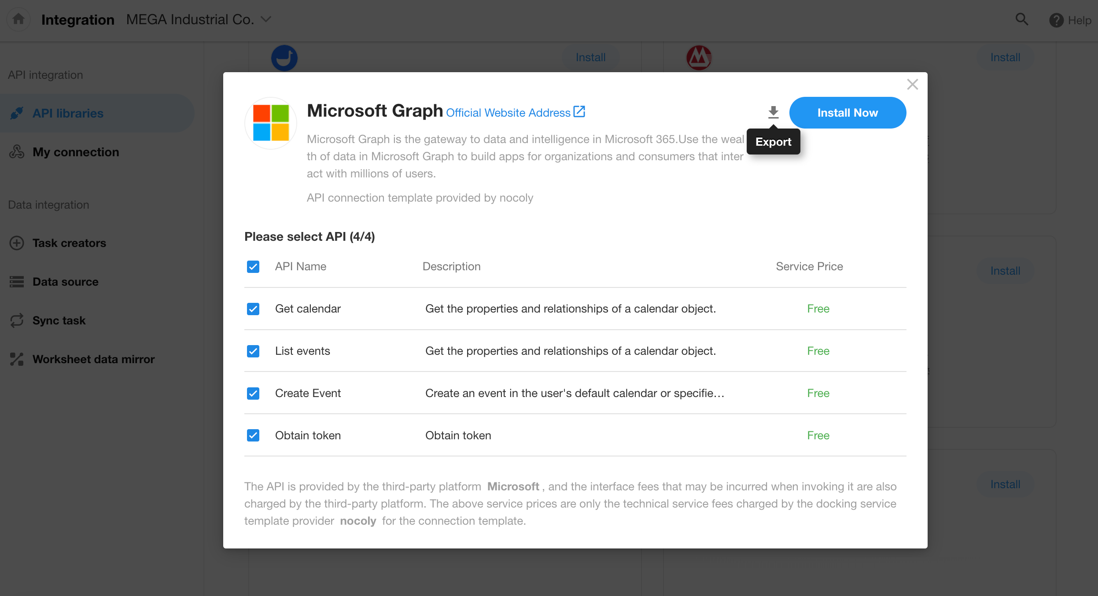Click the Free price for Obtain token
This screenshot has width=1098, height=596.
click(818, 435)
